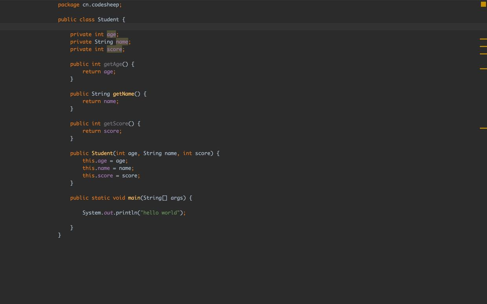
Task: Place cursor on package name cn.codesheep
Action: (101, 5)
